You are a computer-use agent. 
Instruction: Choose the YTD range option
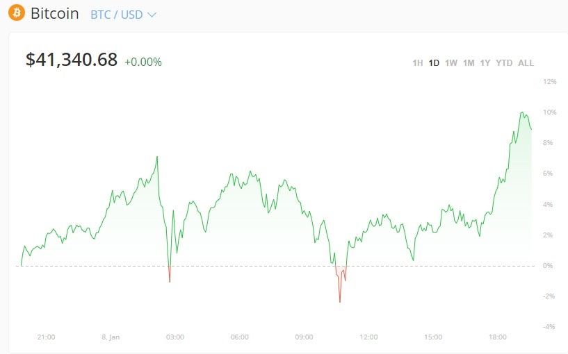tap(504, 63)
